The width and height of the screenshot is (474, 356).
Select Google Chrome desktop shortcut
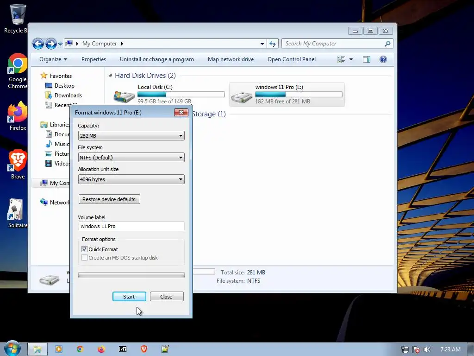click(18, 71)
